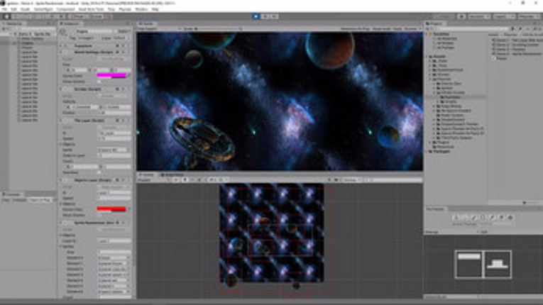Image resolution: width=543 pixels, height=305 pixels.
Task: Toggle Show Gizmos under magenta Gizmo Color
Action: click(99, 82)
